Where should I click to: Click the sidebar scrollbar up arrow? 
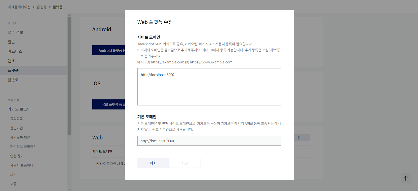(69, 15)
